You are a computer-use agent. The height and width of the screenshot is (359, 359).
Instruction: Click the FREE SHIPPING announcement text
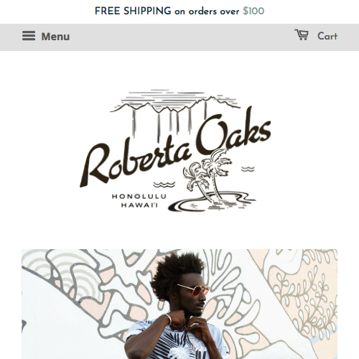pos(133,11)
